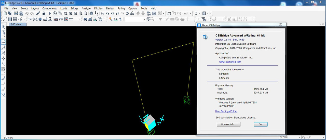The height and width of the screenshot is (140, 326).
Task: Open the Rating menu
Action: (121, 8)
